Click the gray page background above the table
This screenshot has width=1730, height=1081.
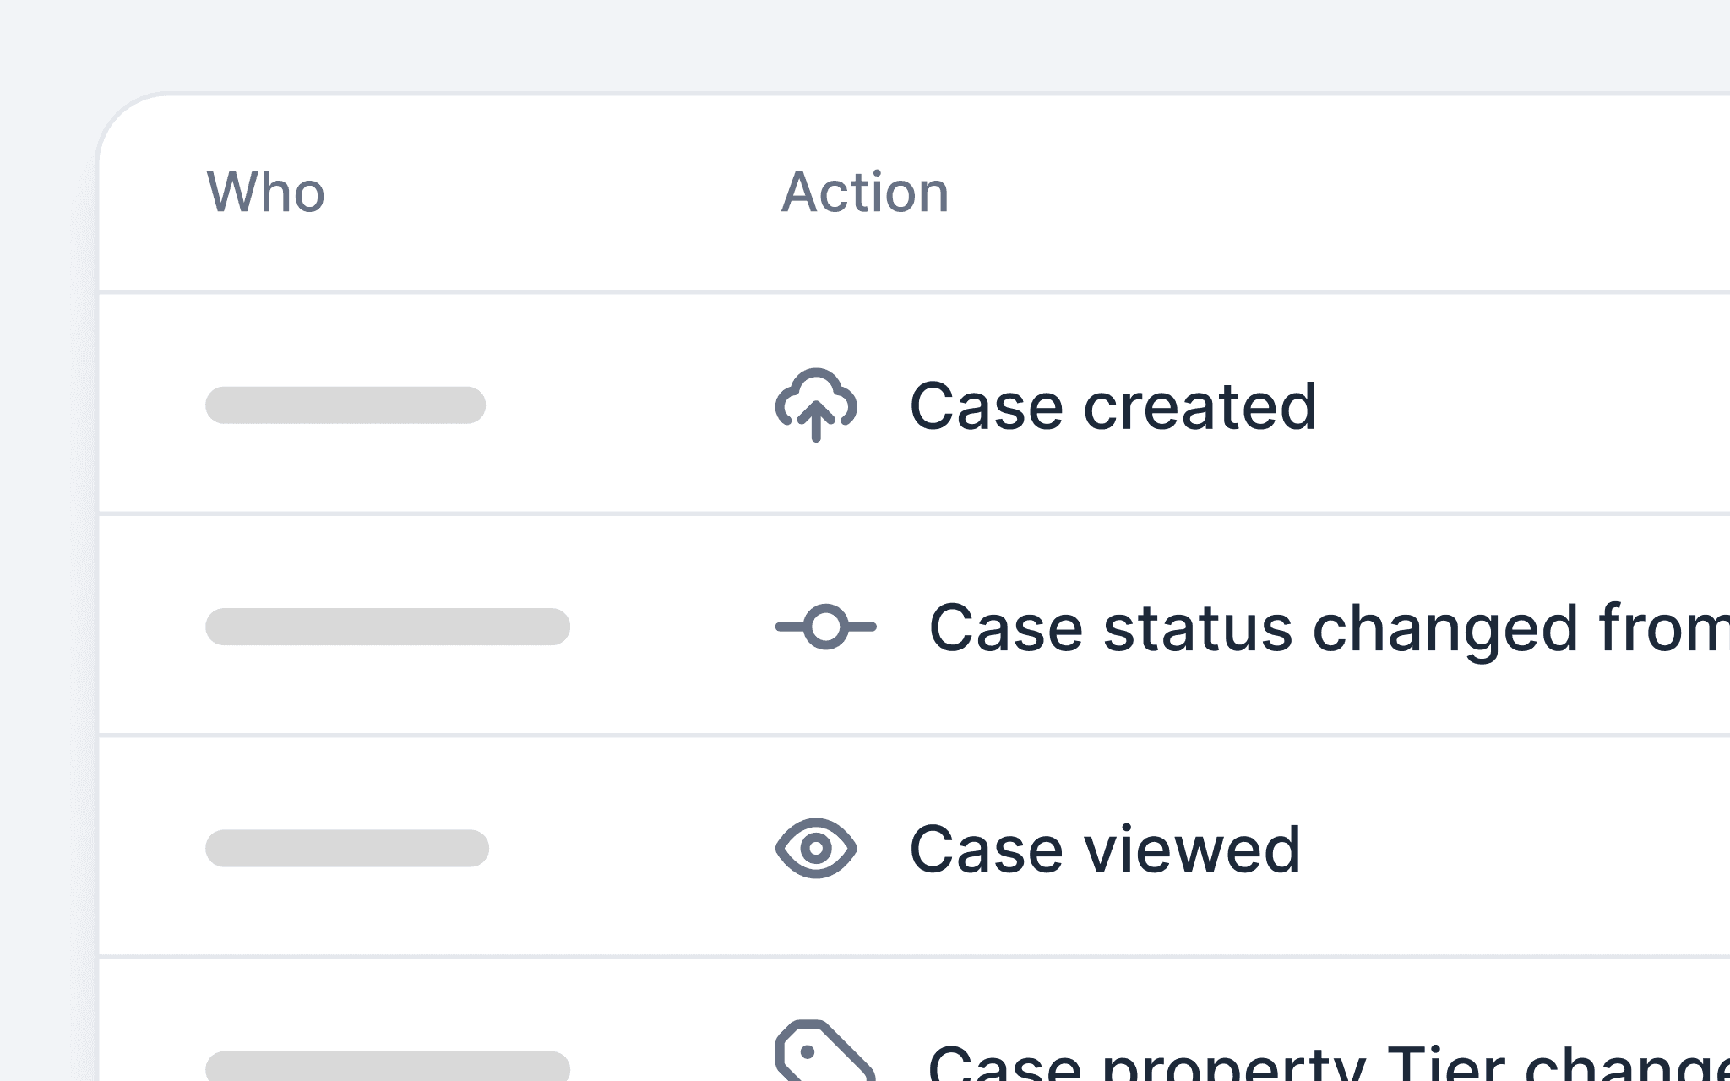point(865,42)
